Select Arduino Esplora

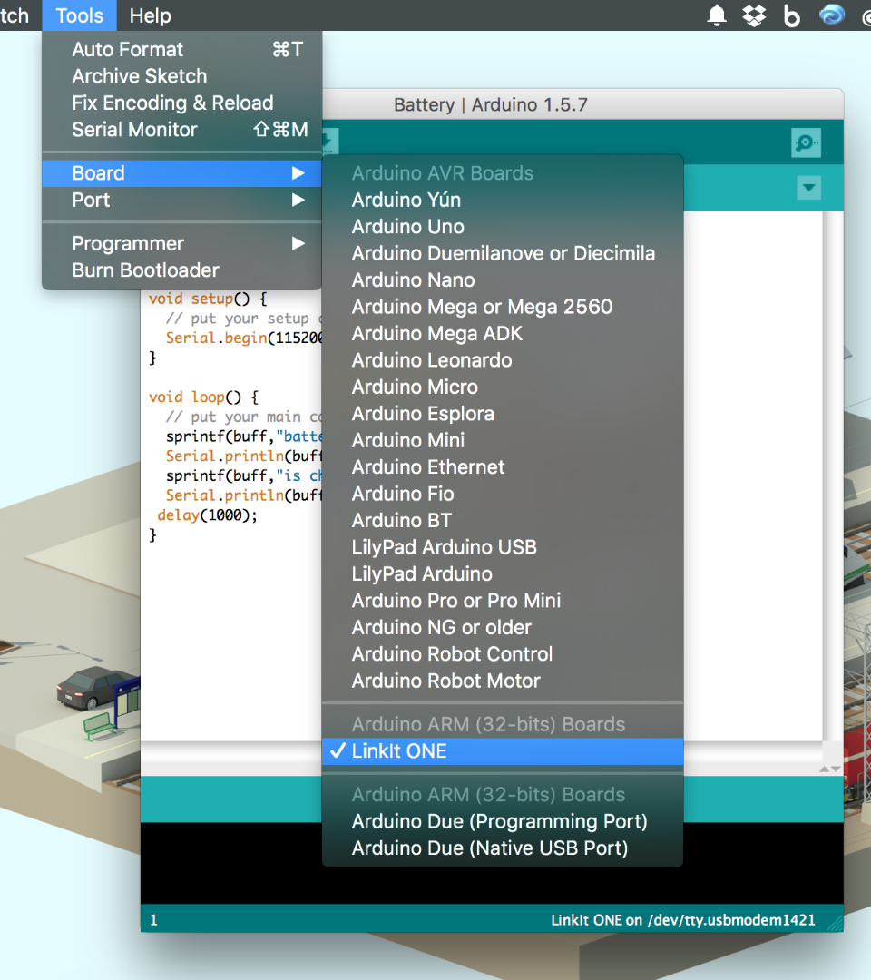pos(503,414)
